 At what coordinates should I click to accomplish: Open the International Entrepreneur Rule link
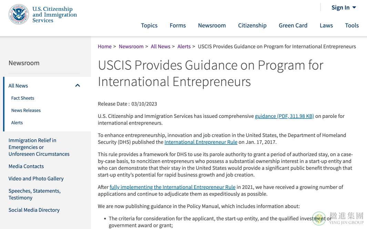(x=201, y=142)
